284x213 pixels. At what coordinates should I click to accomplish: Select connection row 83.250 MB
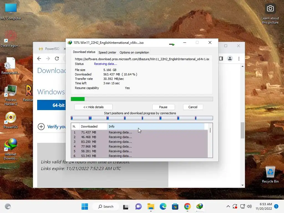(140, 142)
